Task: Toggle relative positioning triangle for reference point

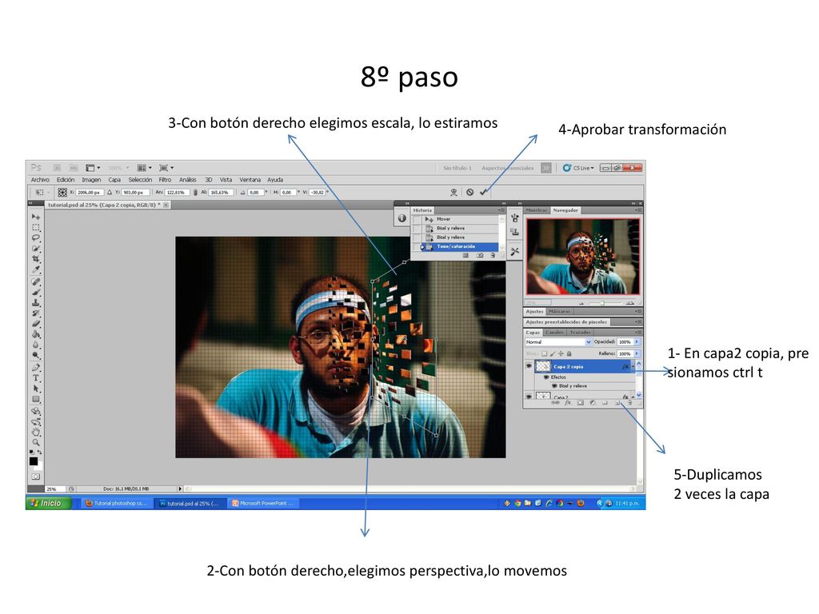Action: (x=109, y=192)
